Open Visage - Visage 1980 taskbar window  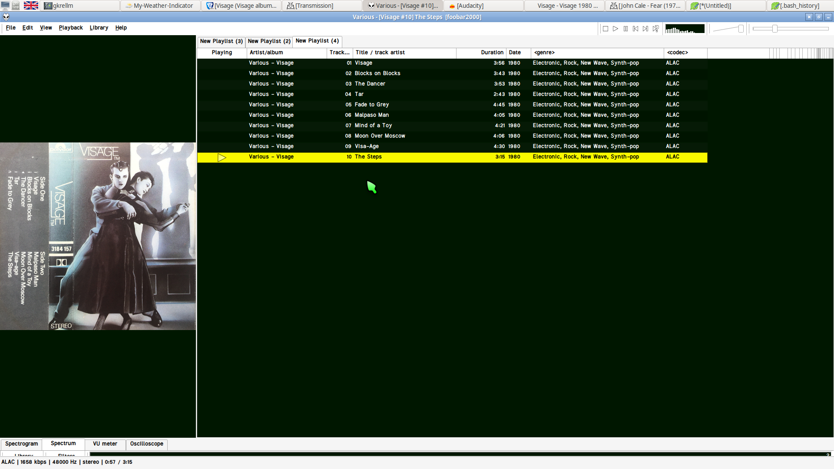564,6
